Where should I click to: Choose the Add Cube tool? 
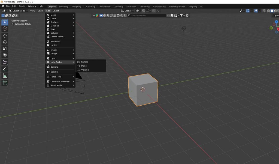point(5,83)
